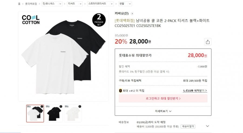Click 로그인하고 최대 할인받기 button
Image resolution: width=243 pixels, height=133 pixels.
pyautogui.click(x=163, y=98)
